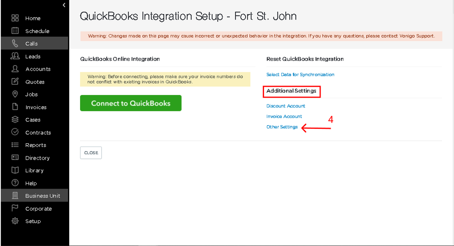Click the Library book icon

tap(15, 170)
